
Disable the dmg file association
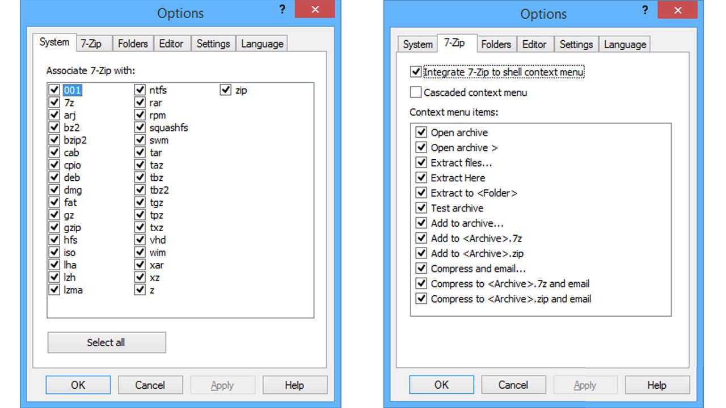54,190
